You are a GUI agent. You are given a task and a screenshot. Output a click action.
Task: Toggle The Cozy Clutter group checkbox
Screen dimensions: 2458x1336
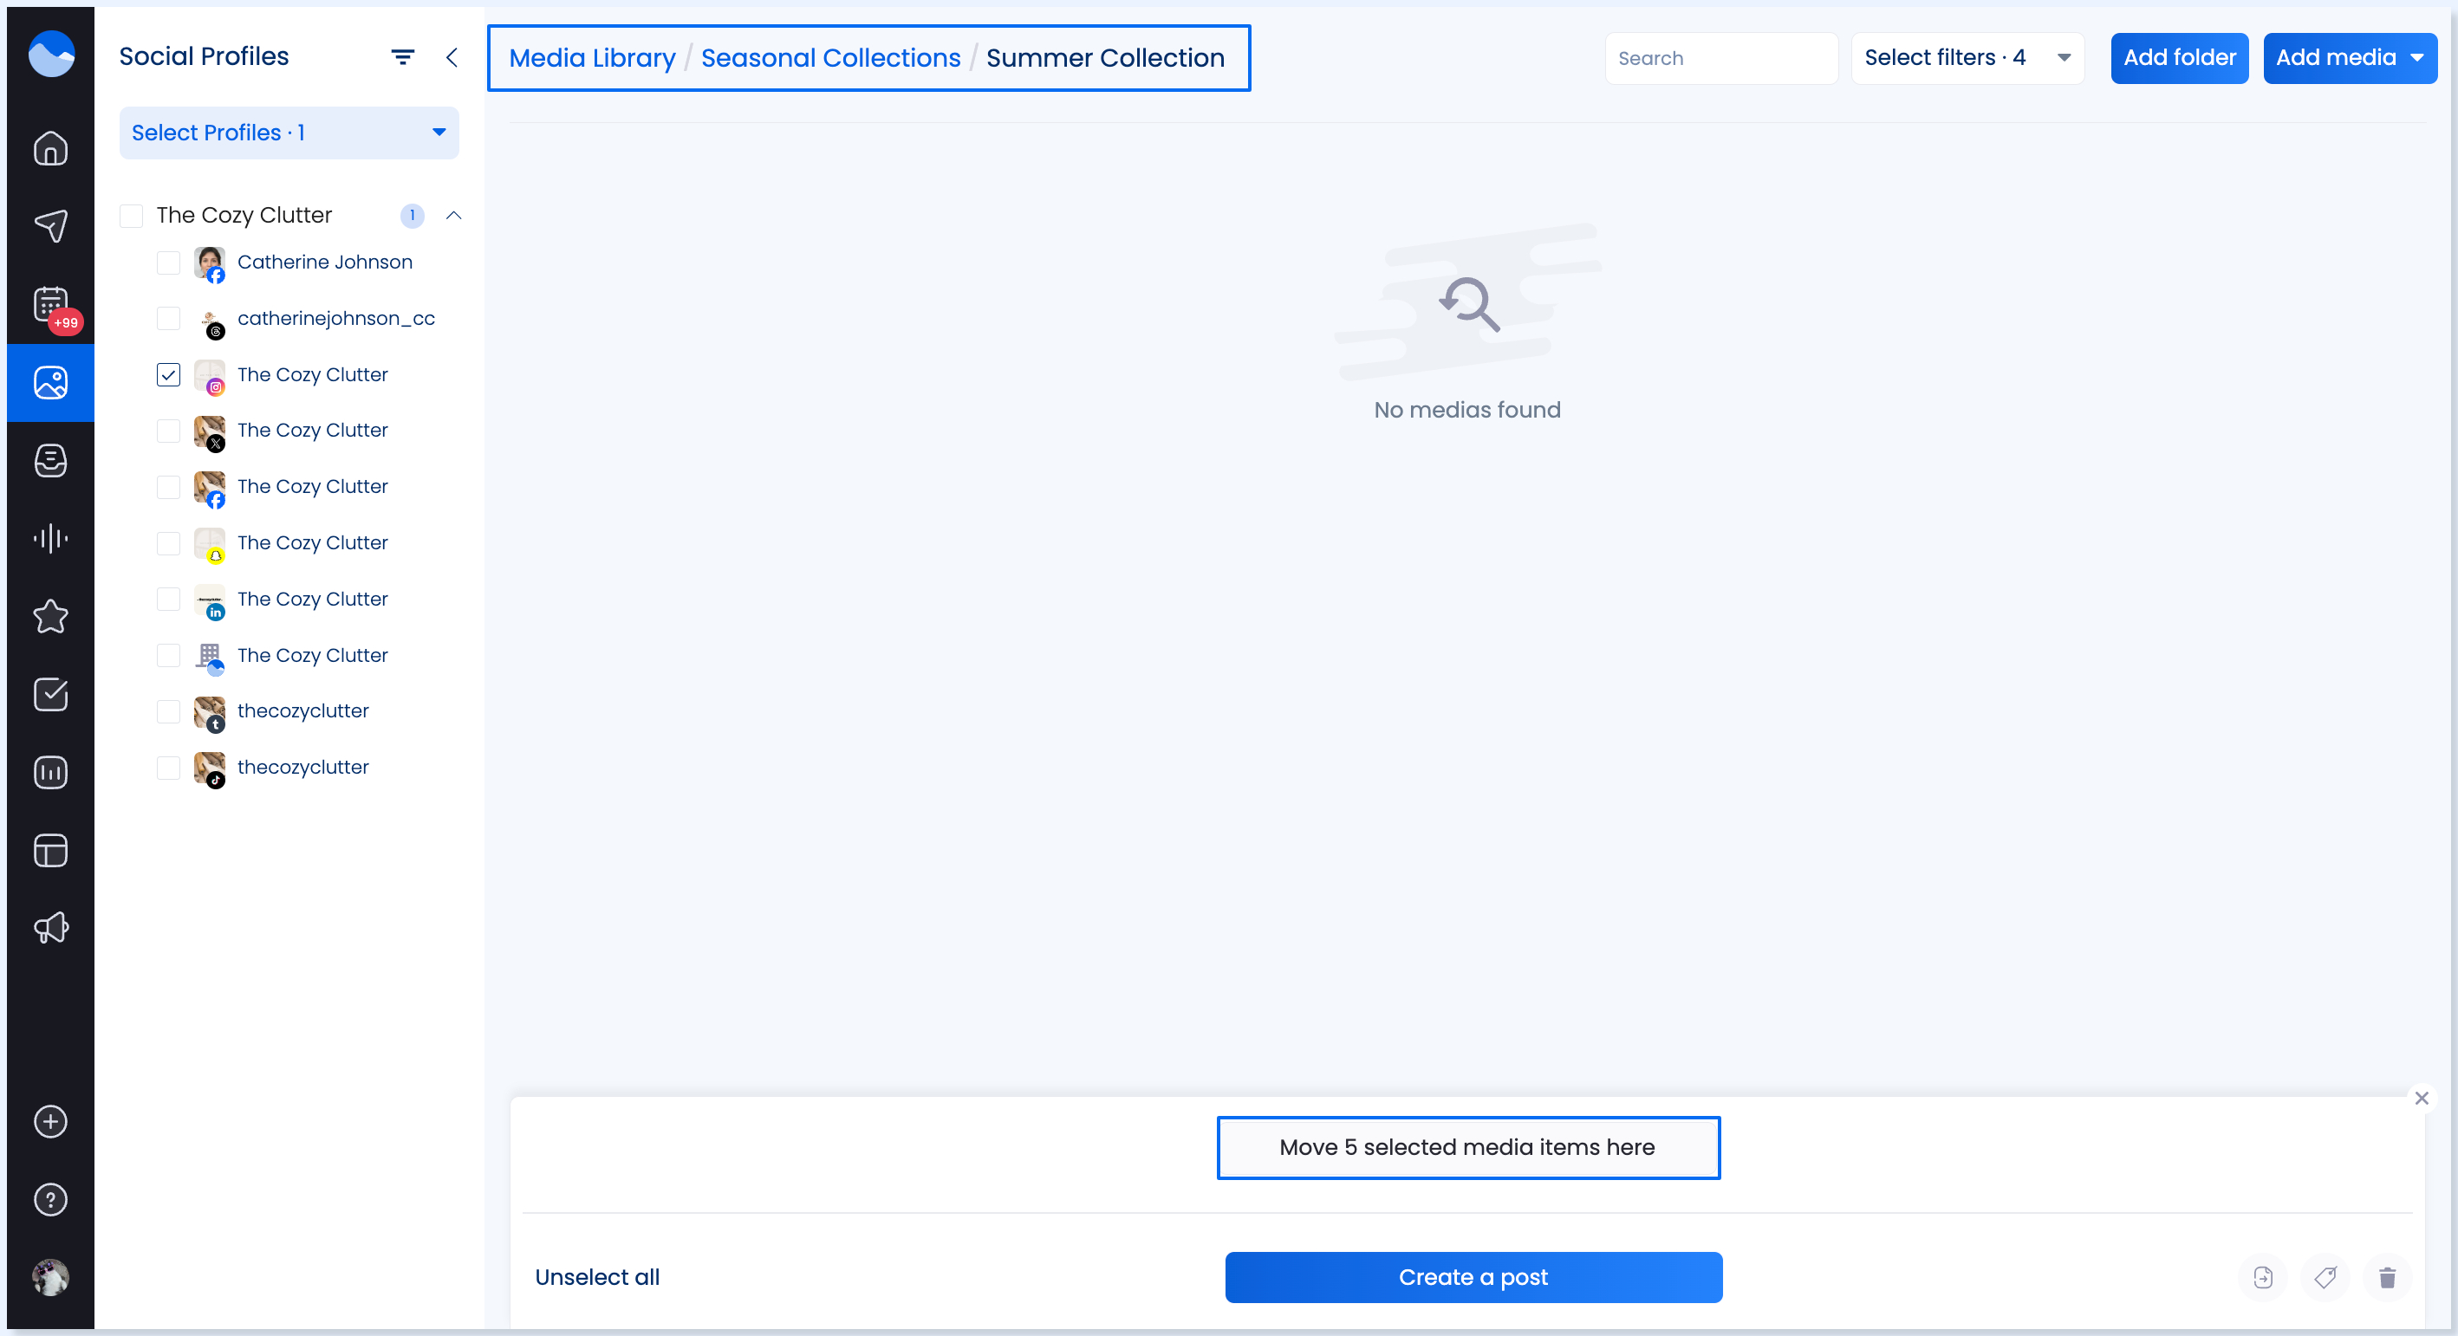(131, 216)
